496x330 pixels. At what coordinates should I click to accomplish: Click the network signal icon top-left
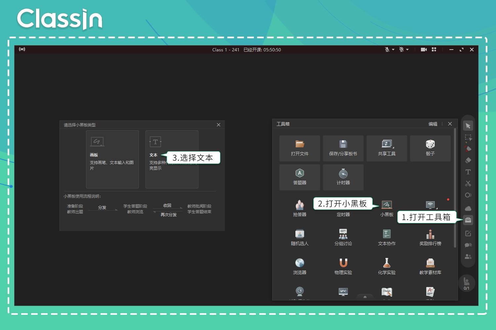(x=22, y=49)
